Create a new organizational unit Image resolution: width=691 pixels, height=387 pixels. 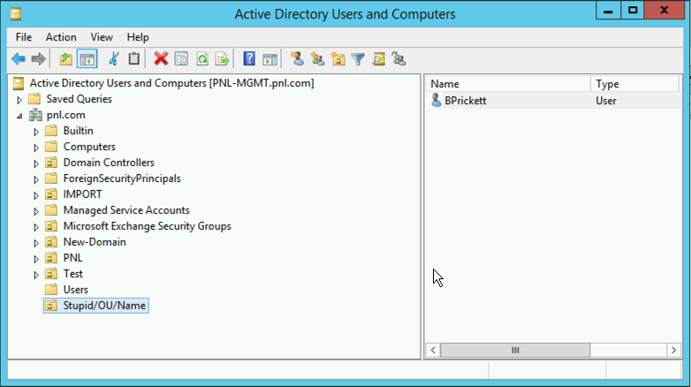tap(338, 59)
